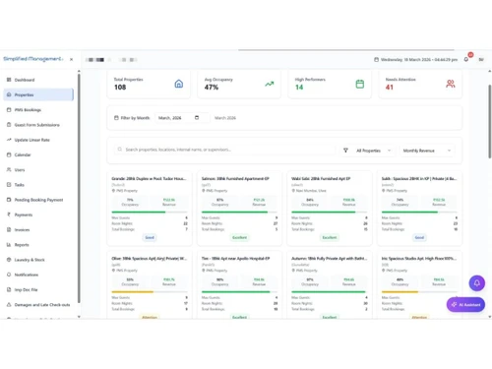
Task: Click the green trend icon on Avg Occupancy
Action: 270,84
